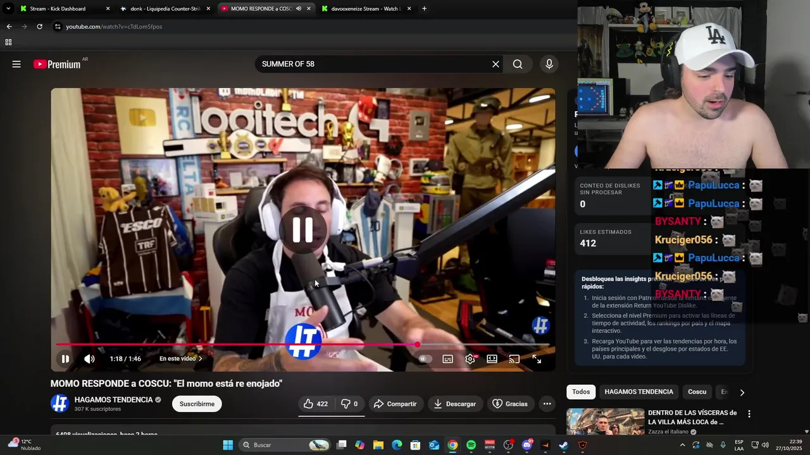Seek using the red progress bar
Image resolution: width=810 pixels, height=455 pixels.
pos(302,344)
